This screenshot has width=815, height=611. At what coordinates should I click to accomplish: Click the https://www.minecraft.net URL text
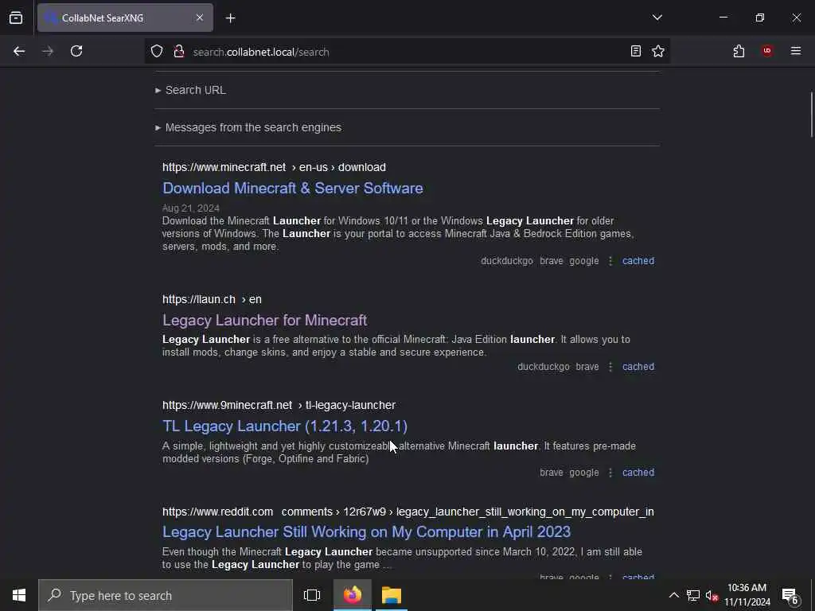tap(224, 167)
